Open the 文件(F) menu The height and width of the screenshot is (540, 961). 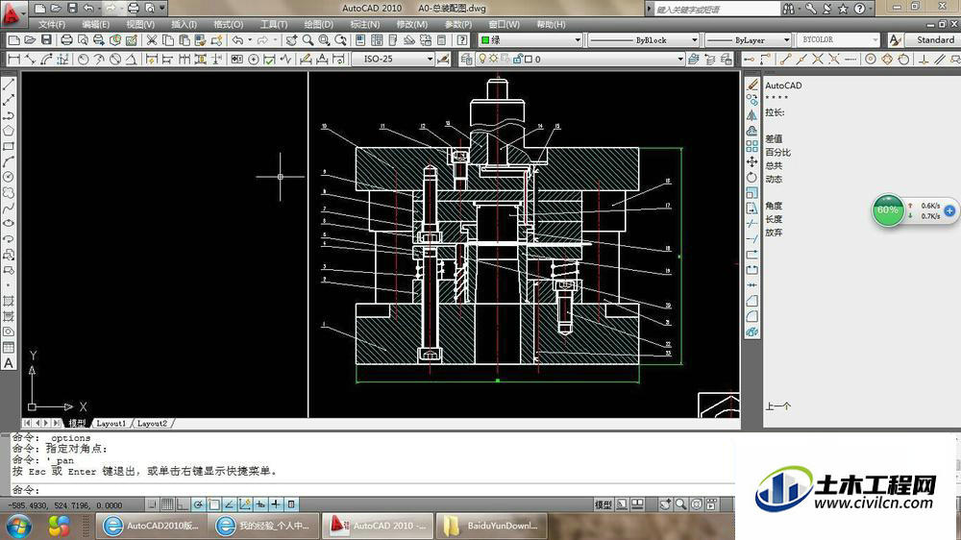[52, 25]
